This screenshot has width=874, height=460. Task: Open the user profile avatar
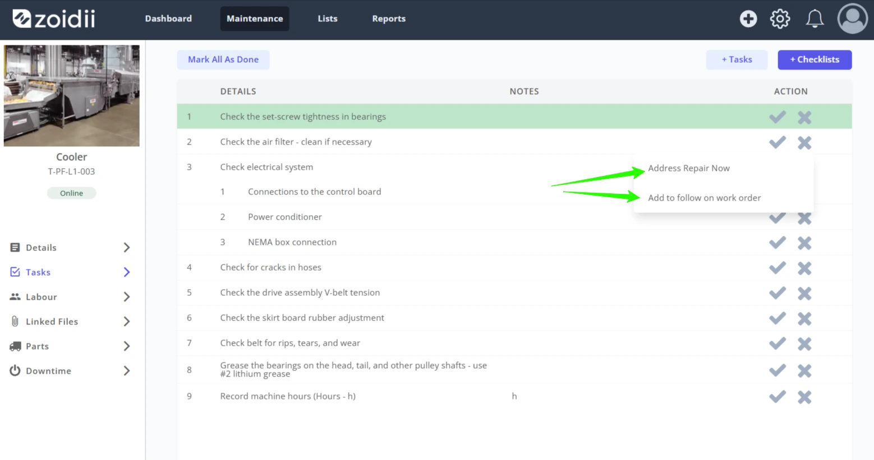852,18
